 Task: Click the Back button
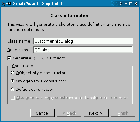(69, 113)
